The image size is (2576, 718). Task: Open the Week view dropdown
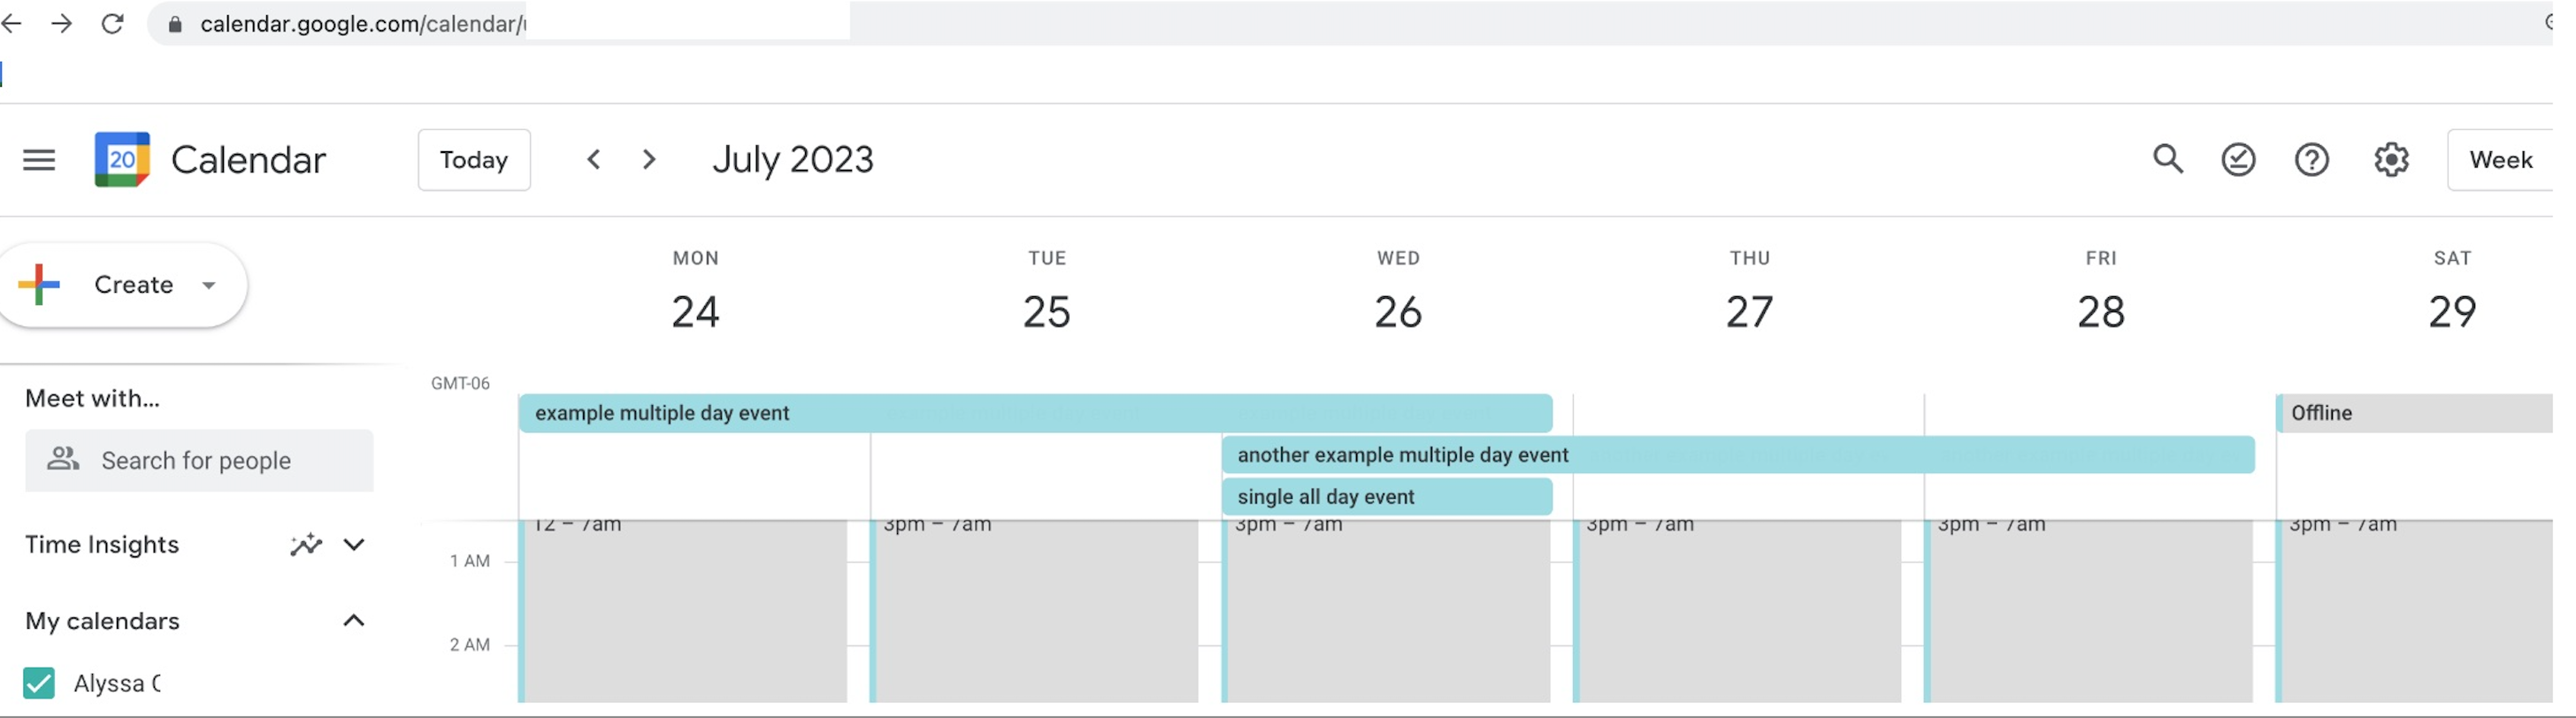click(x=2500, y=160)
